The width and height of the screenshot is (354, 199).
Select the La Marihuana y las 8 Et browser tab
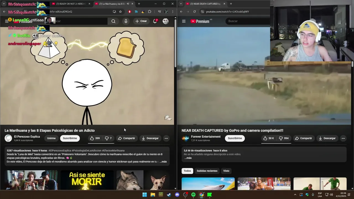114,4
